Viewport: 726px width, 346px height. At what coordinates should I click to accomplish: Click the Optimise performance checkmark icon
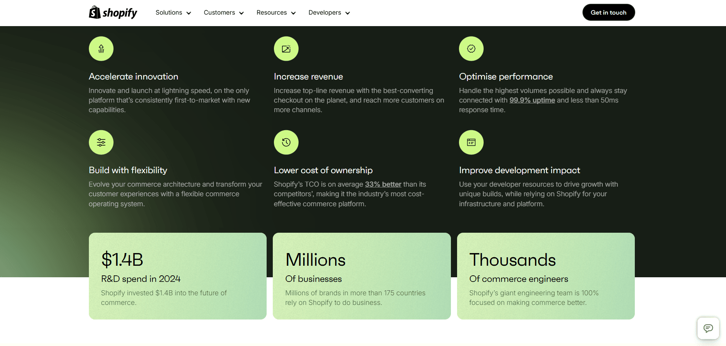coord(471,49)
